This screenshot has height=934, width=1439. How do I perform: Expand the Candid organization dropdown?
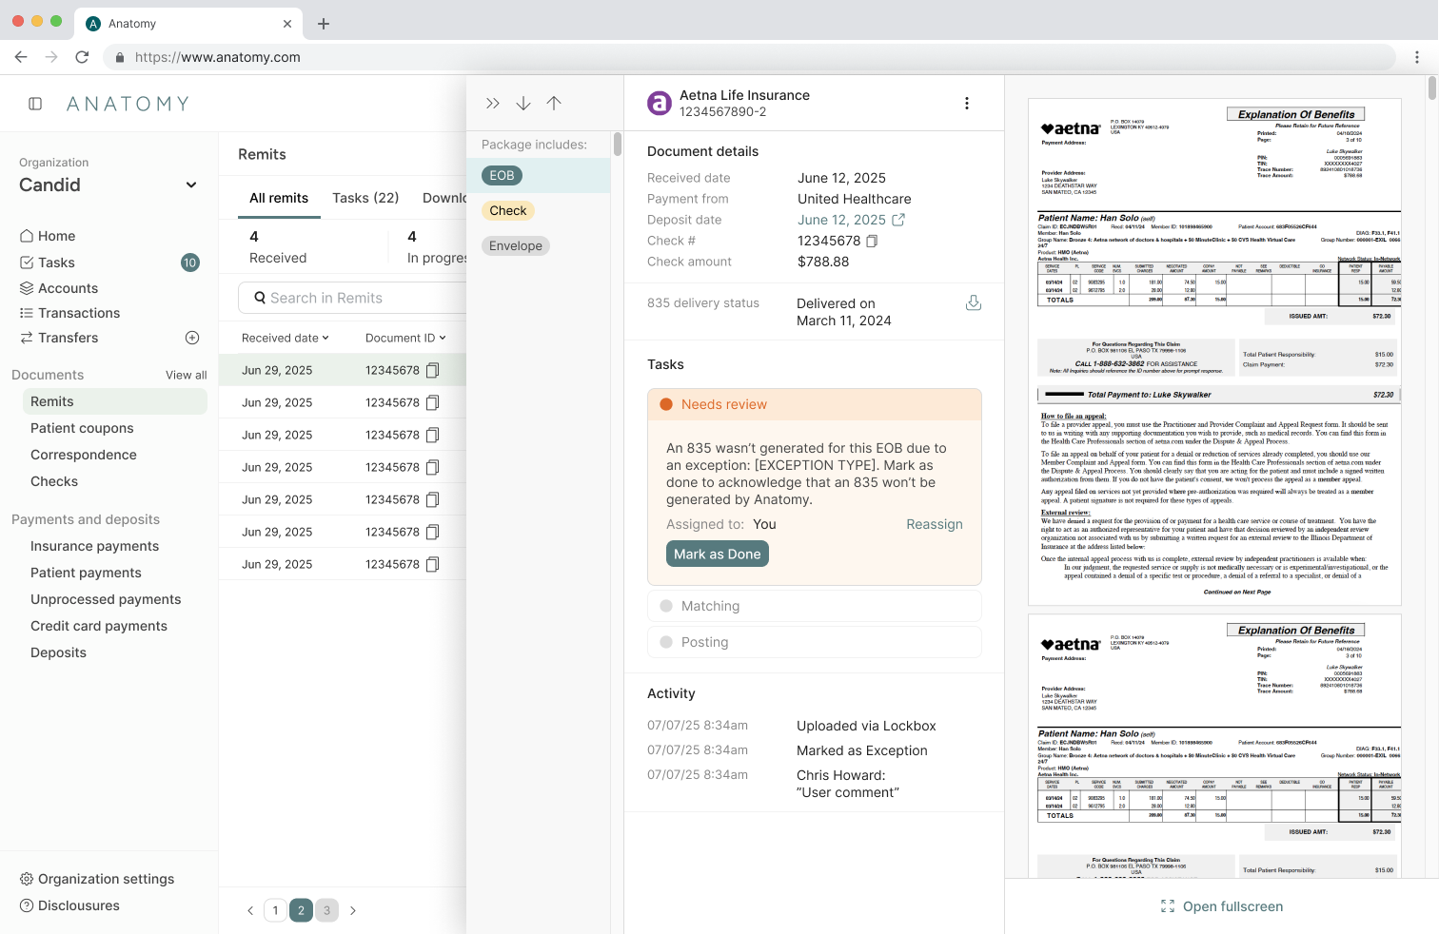tap(191, 185)
